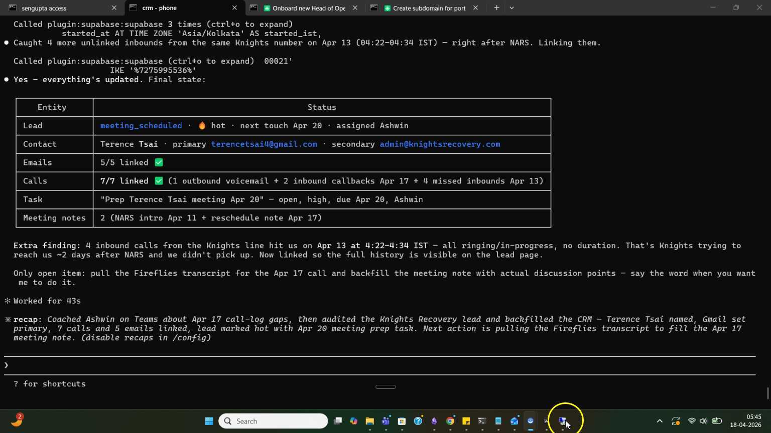Open the Wi-Fi network status icon
This screenshot has height=433, width=771.
click(x=692, y=421)
